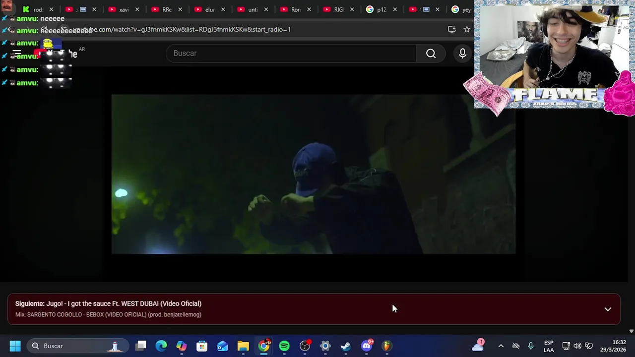Open the Settings gear in the taskbar
Viewport: 635px width, 357px height.
click(x=325, y=346)
